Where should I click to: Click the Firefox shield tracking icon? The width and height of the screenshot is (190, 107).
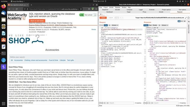[25, 9]
